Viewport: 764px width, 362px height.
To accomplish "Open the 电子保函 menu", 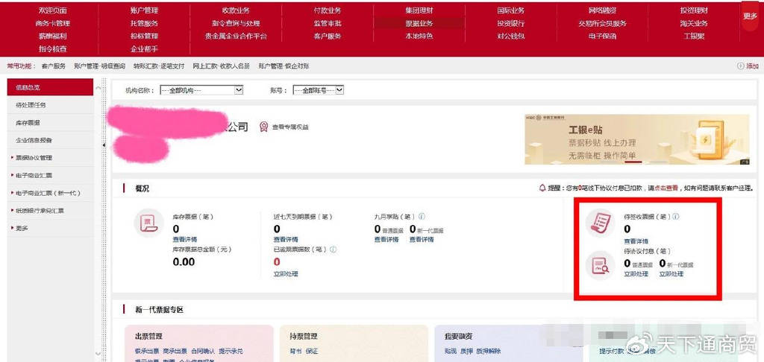I will (602, 36).
